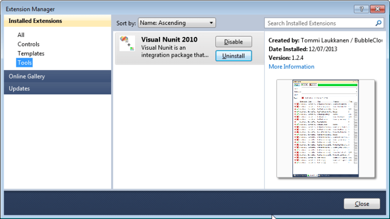Open the help question mark button
Image resolution: width=390 pixels, height=219 pixels.
pyautogui.click(x=362, y=9)
